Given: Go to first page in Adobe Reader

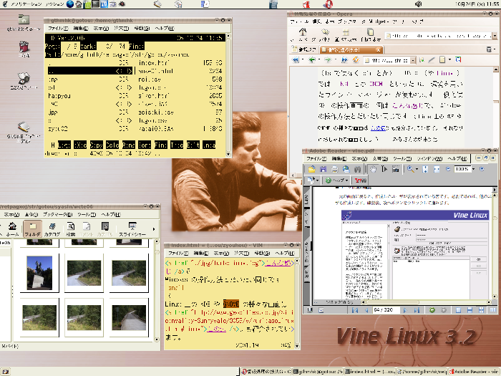Looking at the screenshot, I should point(355,310).
